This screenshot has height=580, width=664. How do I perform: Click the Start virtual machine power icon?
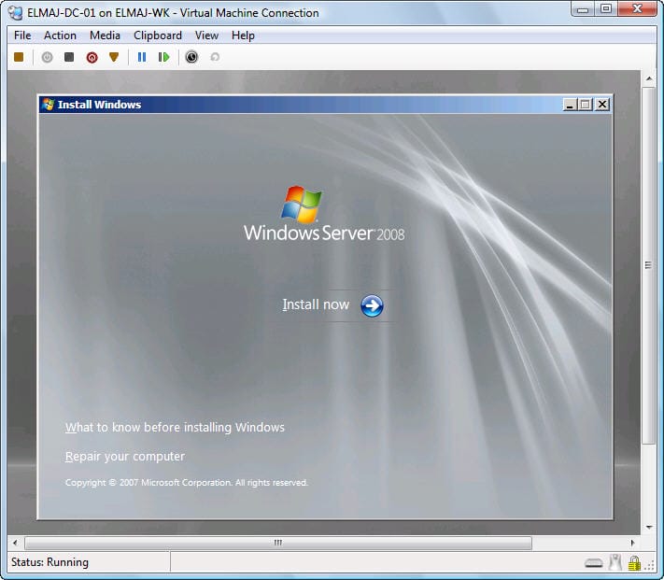[x=47, y=57]
